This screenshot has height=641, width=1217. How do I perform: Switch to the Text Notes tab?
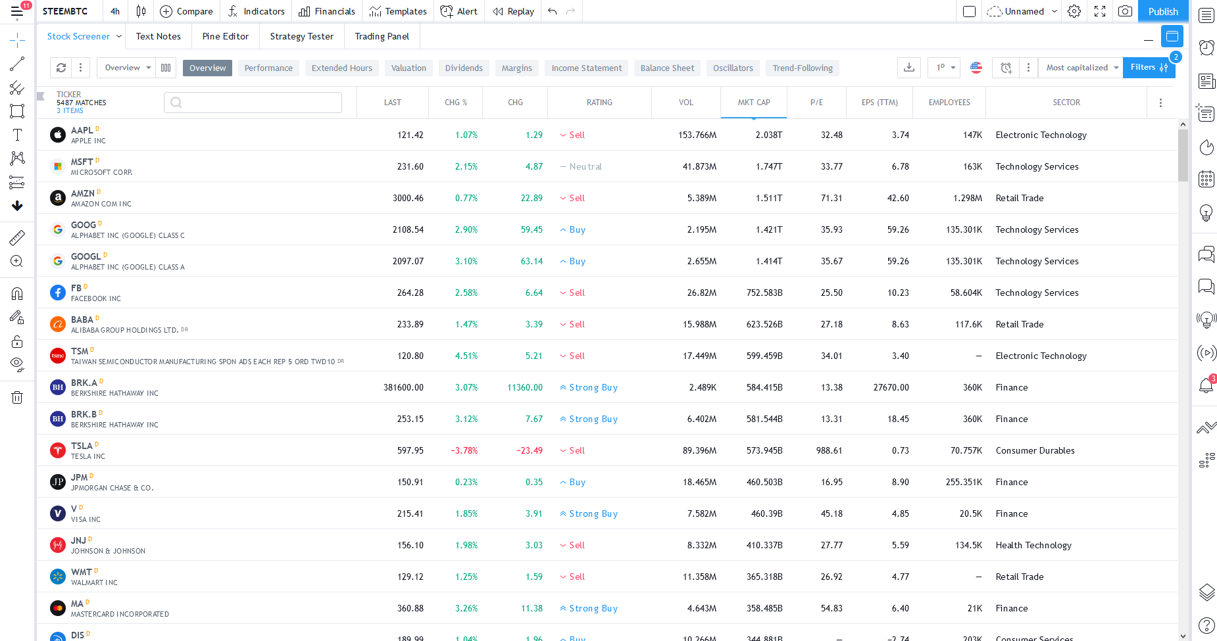[x=159, y=36]
